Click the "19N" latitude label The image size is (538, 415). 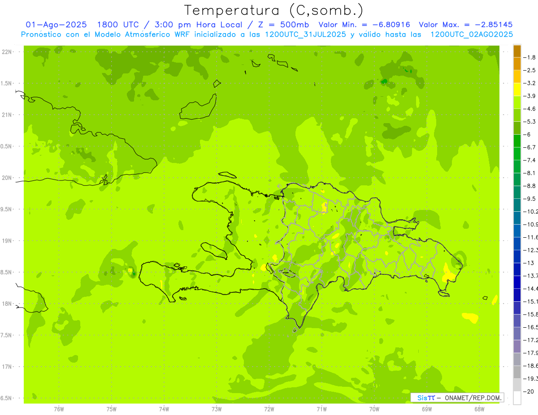click(8, 241)
